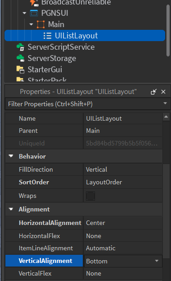Click the Name field value UIListLayout
171x281 pixels.
123,119
